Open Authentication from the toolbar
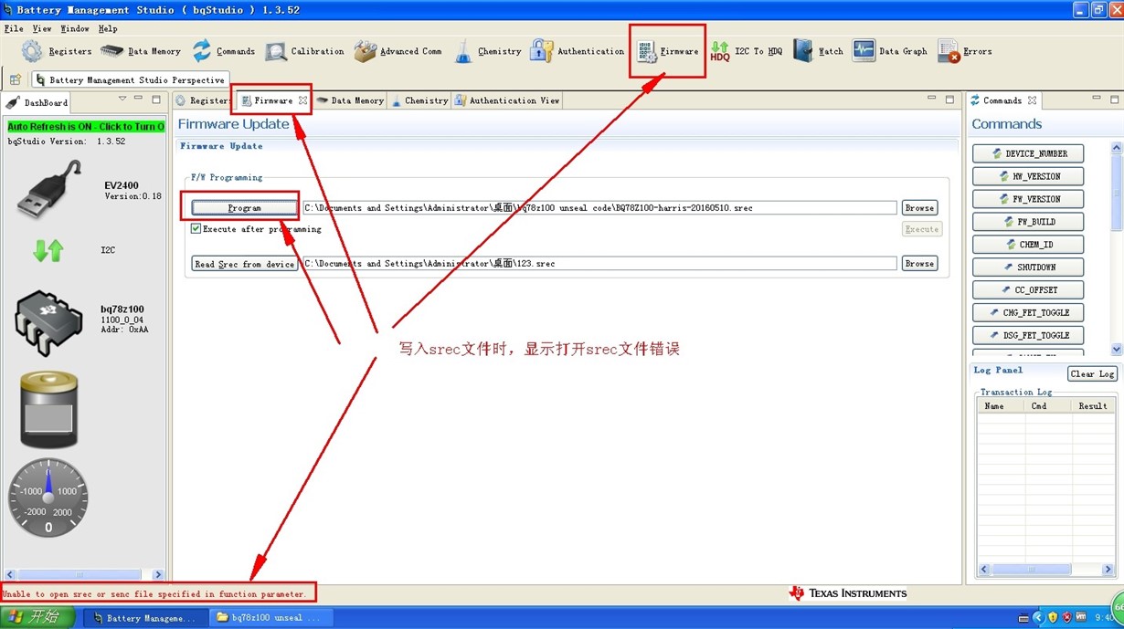Image resolution: width=1124 pixels, height=629 pixels. pos(577,51)
